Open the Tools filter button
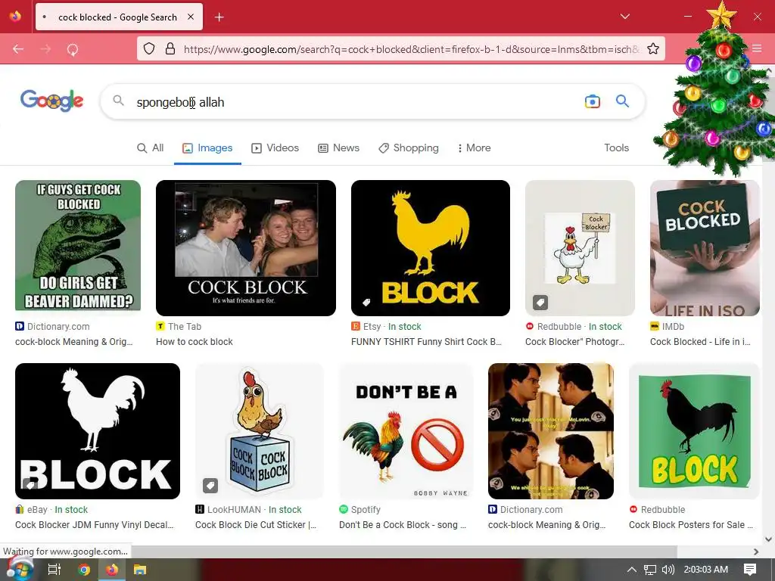Image resolution: width=775 pixels, height=581 pixels. (616, 148)
